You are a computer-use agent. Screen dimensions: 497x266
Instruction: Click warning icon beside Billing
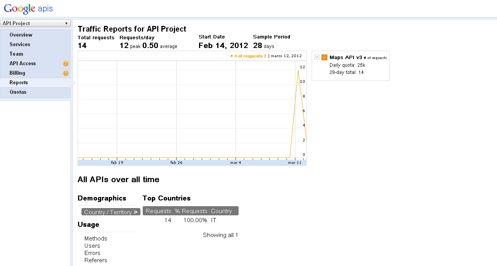[x=66, y=73]
